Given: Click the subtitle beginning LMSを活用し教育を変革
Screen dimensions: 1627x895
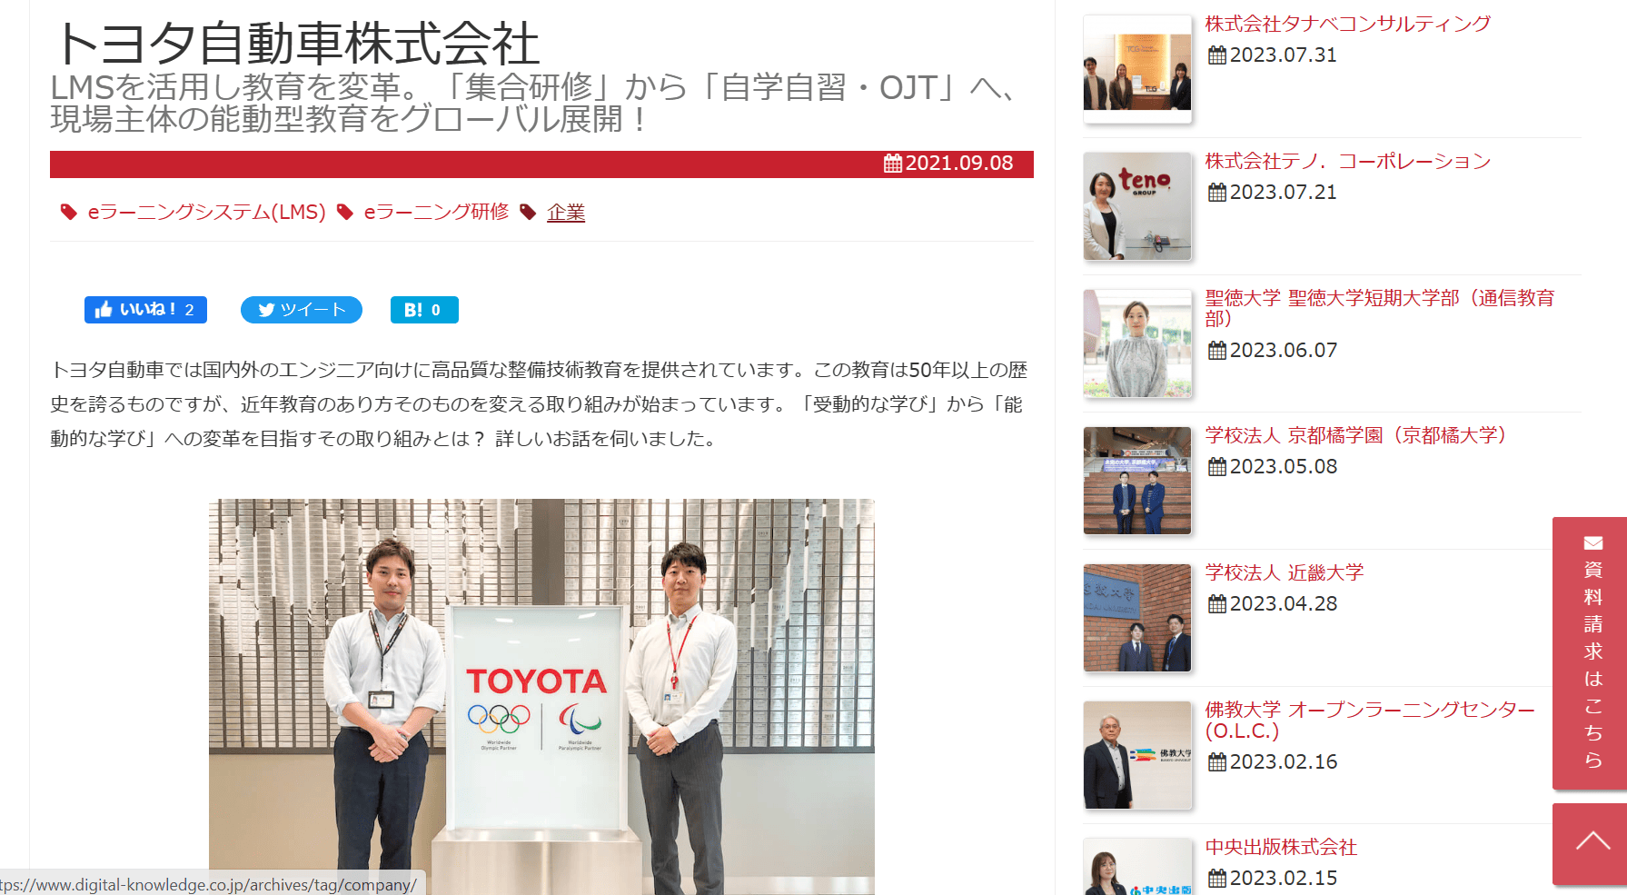Looking at the screenshot, I should tap(534, 103).
